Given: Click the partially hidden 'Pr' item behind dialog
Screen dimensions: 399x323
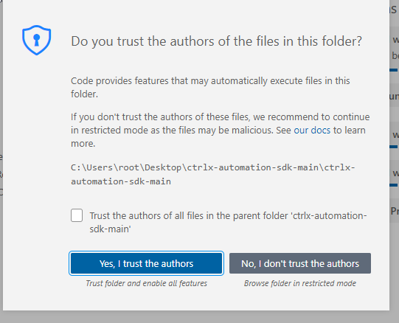Looking at the screenshot, I should 395,211.
